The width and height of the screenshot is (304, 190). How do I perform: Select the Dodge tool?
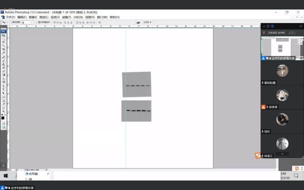[3, 82]
